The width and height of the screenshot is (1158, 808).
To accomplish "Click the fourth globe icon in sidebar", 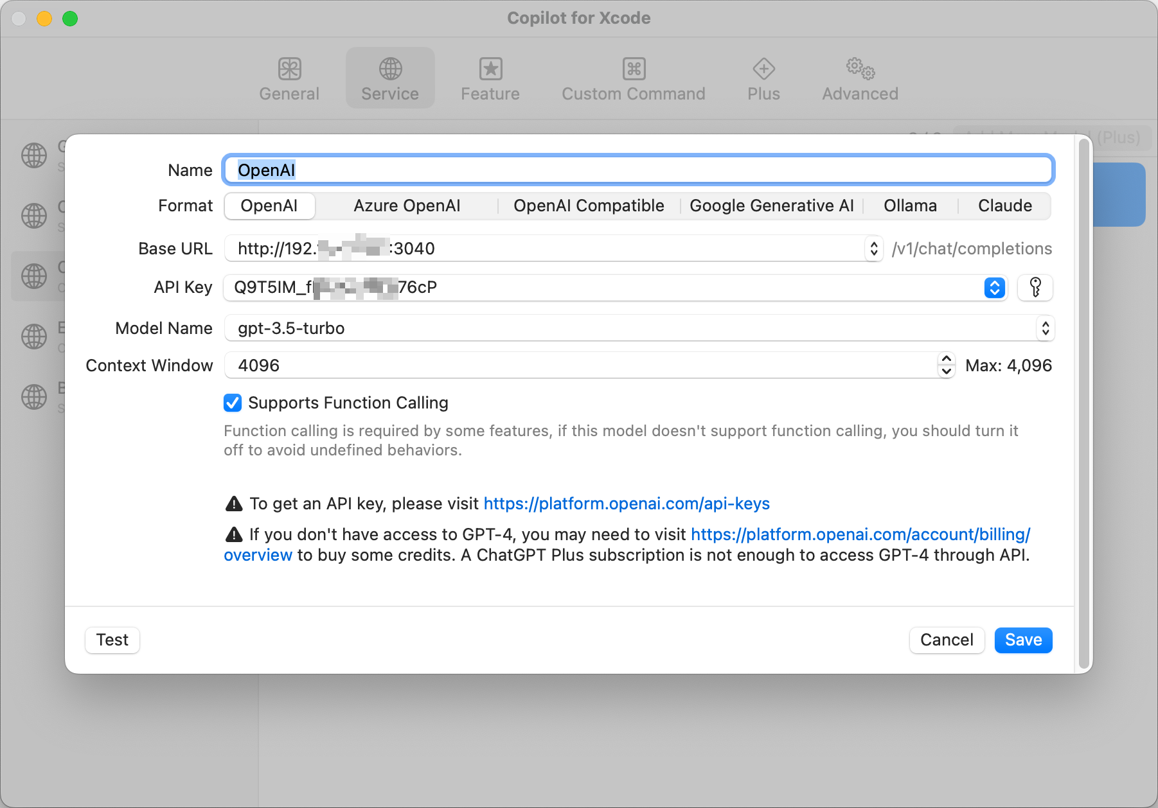I will (x=34, y=337).
